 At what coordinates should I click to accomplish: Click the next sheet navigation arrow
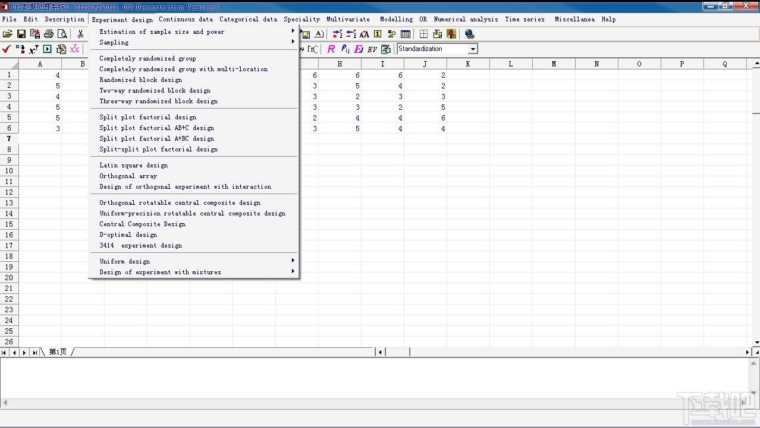[24, 352]
